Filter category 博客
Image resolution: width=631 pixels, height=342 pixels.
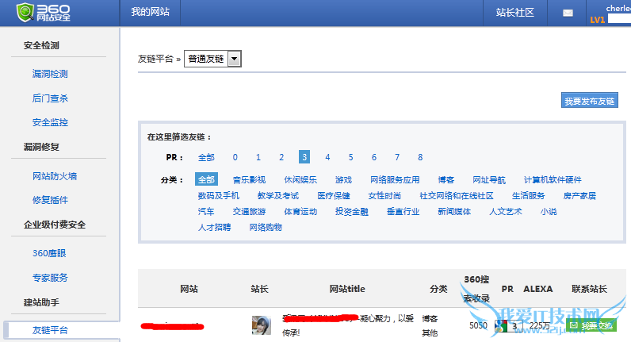point(446,179)
